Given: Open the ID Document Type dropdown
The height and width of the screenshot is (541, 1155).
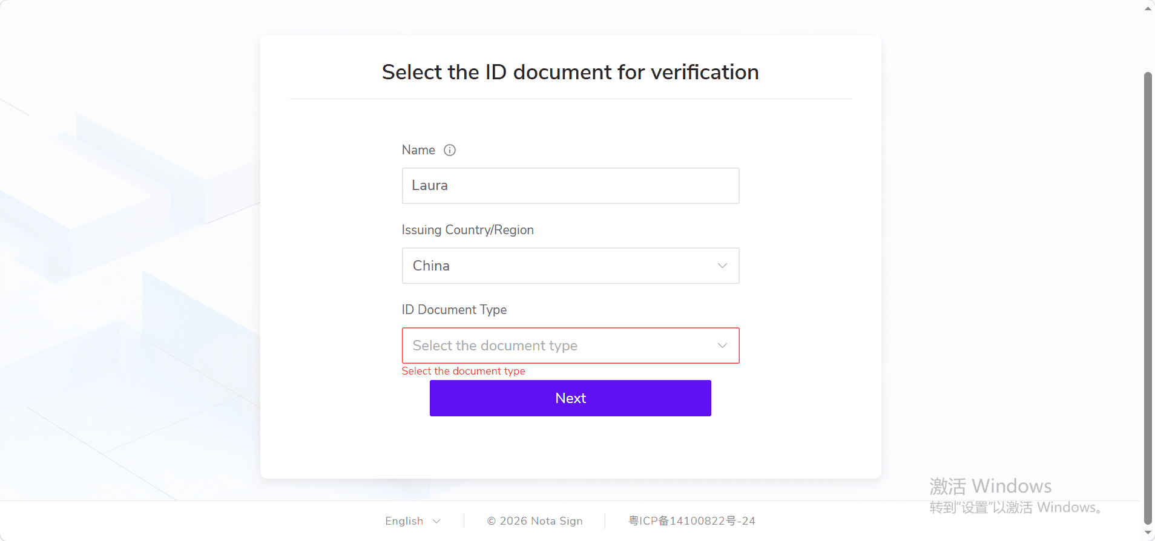Looking at the screenshot, I should click(570, 346).
